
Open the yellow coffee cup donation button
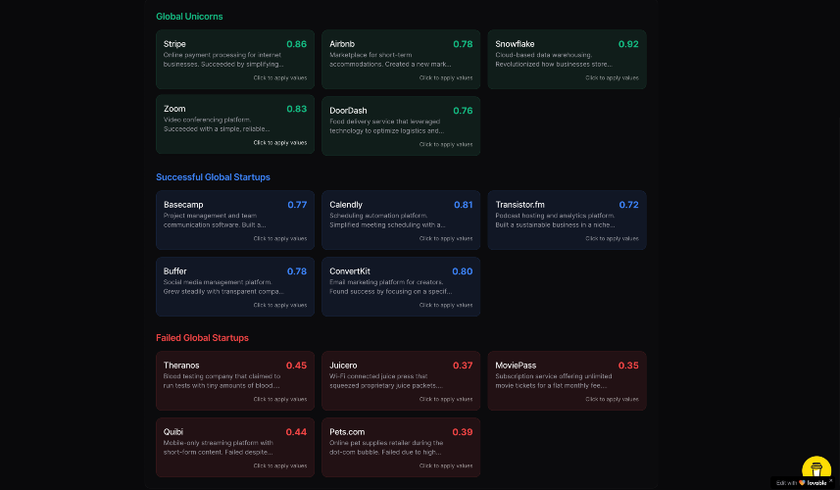(x=815, y=468)
